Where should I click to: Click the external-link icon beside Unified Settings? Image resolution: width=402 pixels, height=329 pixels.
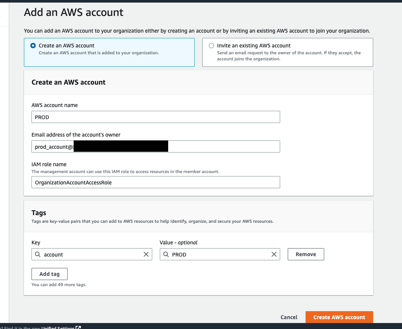(78, 327)
